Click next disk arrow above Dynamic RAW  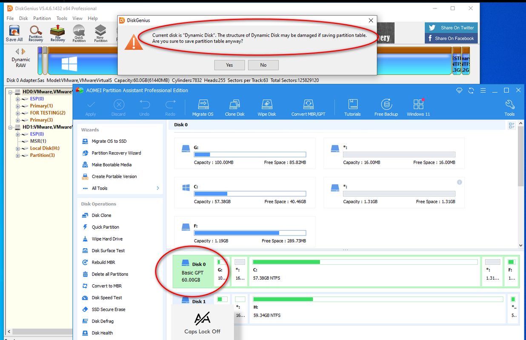click(x=24, y=51)
